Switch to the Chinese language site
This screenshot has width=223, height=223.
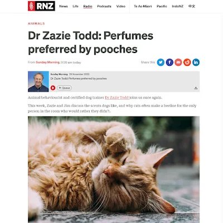coord(192,6)
